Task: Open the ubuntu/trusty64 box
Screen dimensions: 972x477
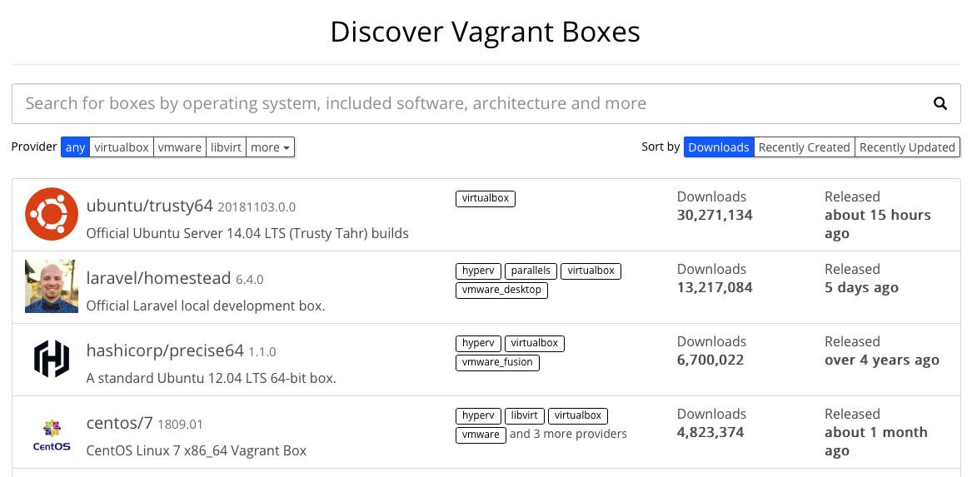Action: pos(149,206)
